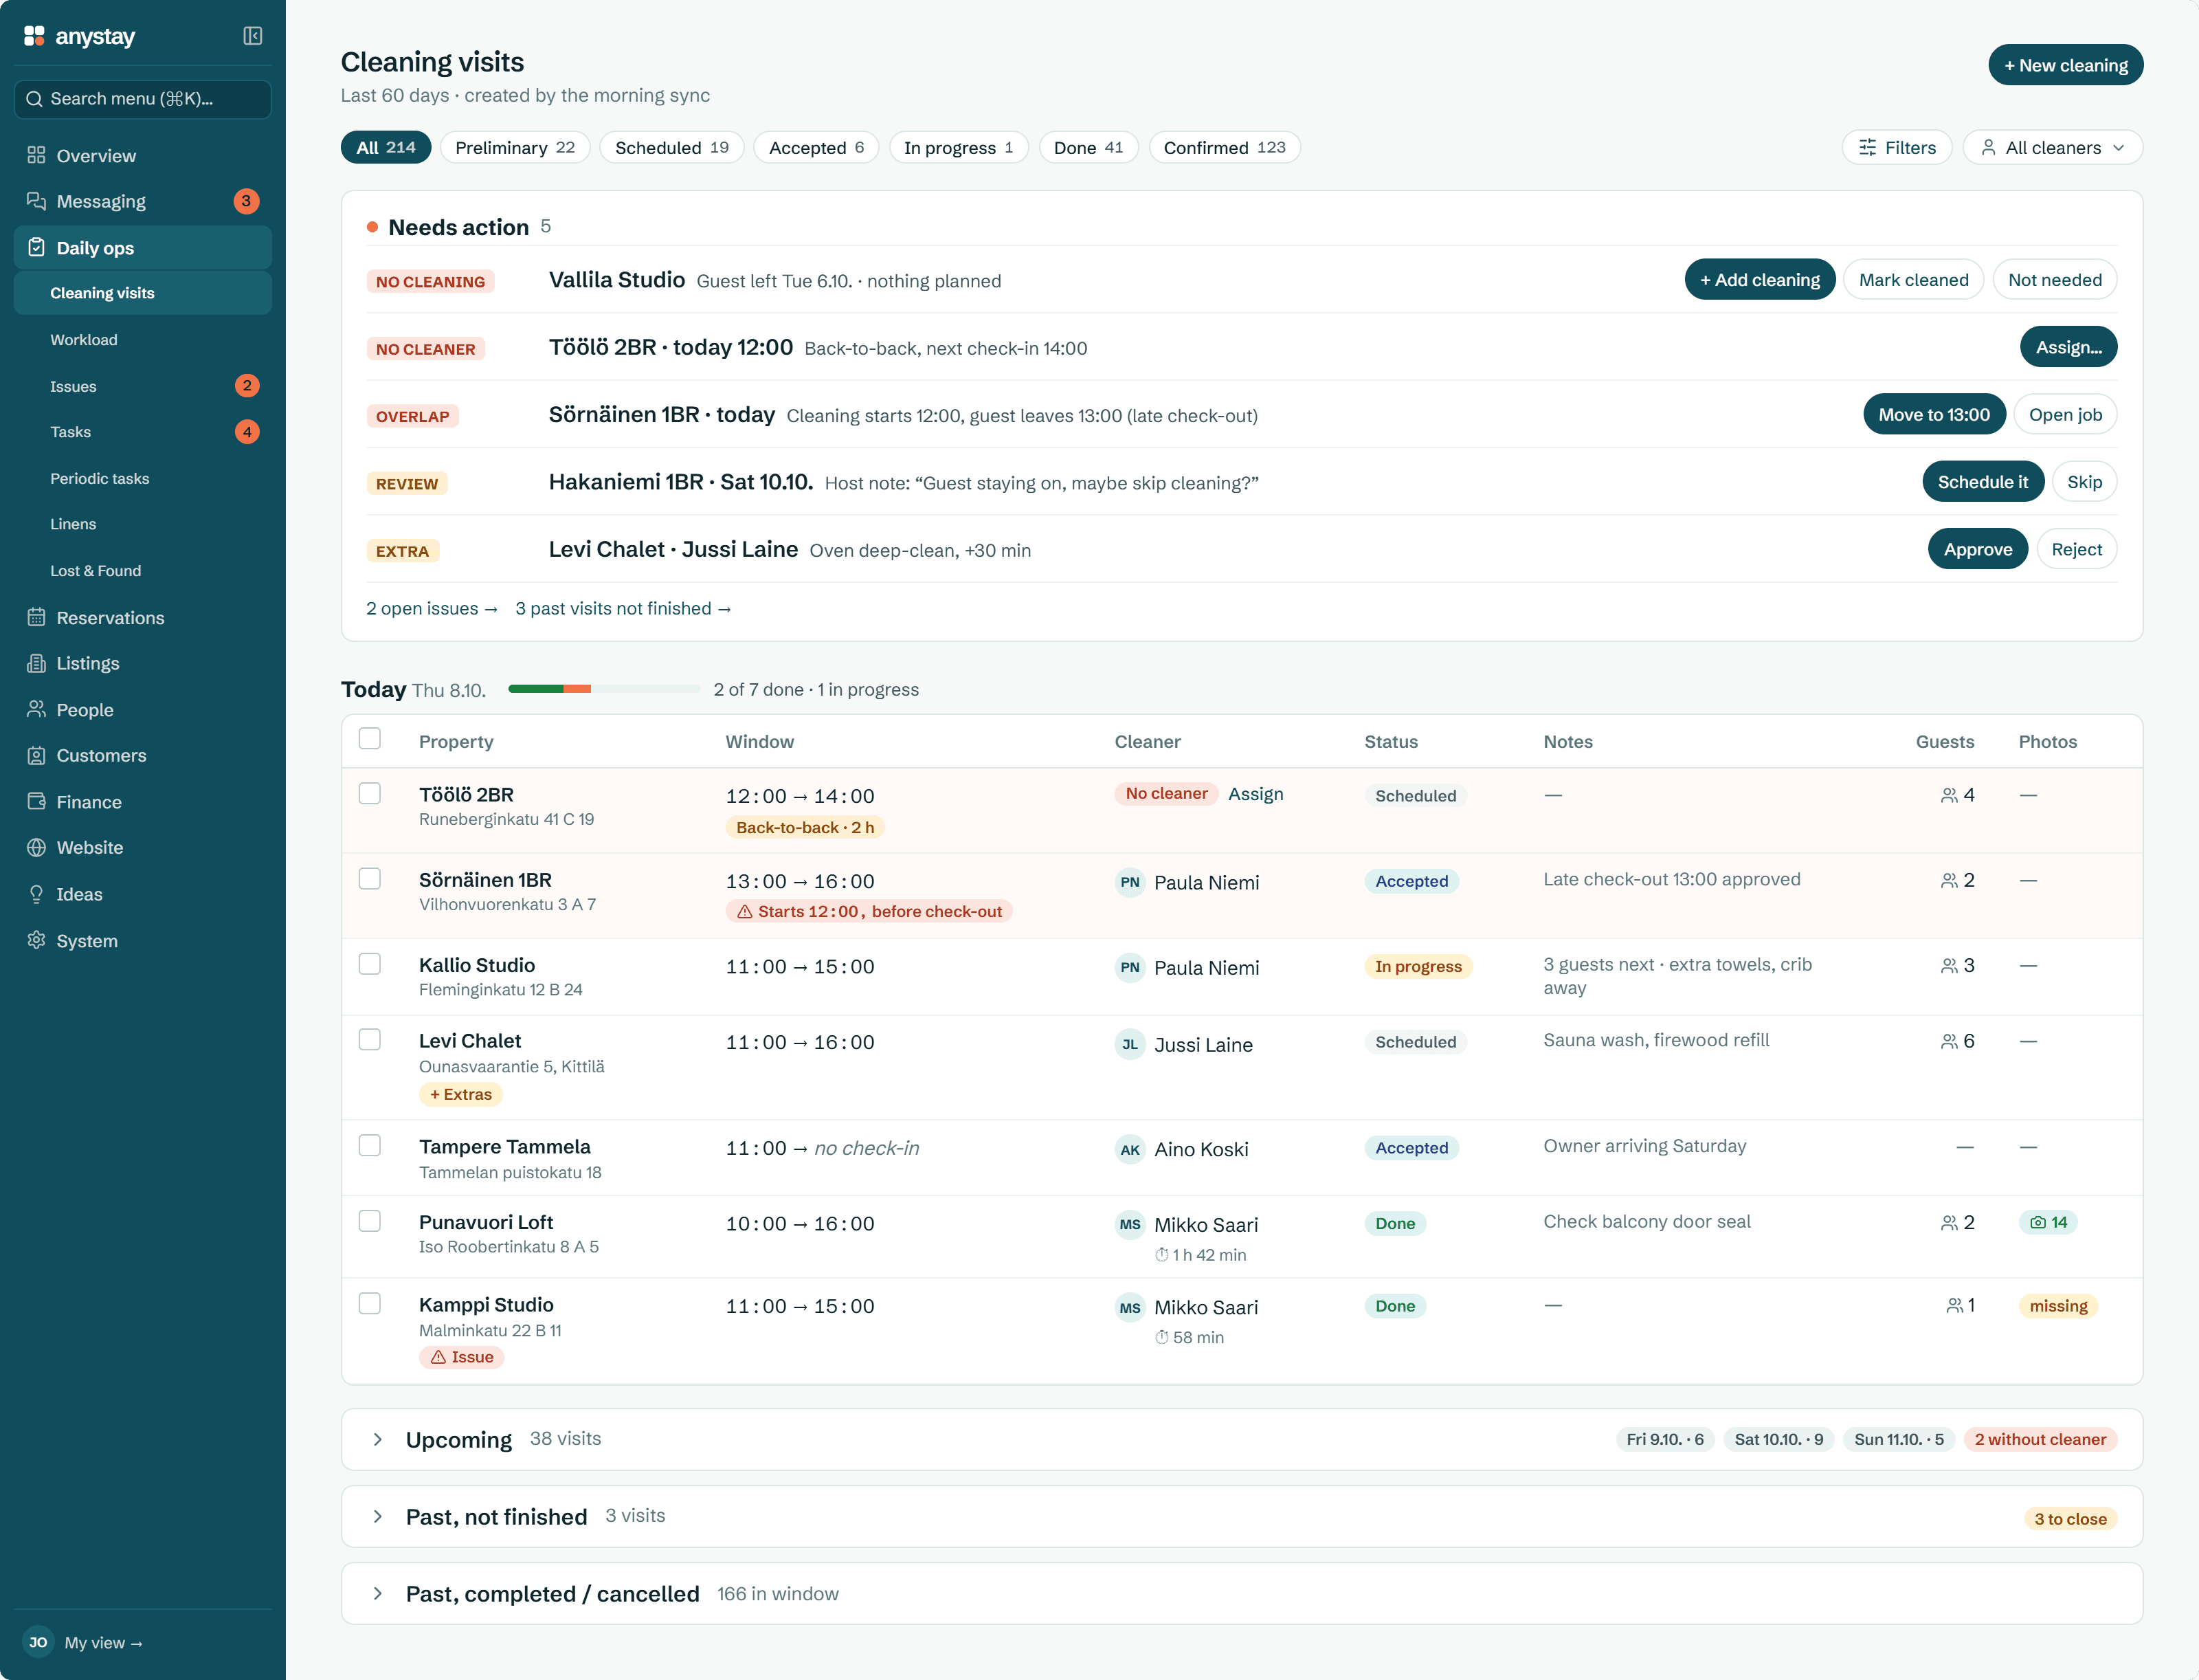The width and height of the screenshot is (2199, 1680).
Task: Select all visits with header checkbox
Action: click(x=370, y=739)
